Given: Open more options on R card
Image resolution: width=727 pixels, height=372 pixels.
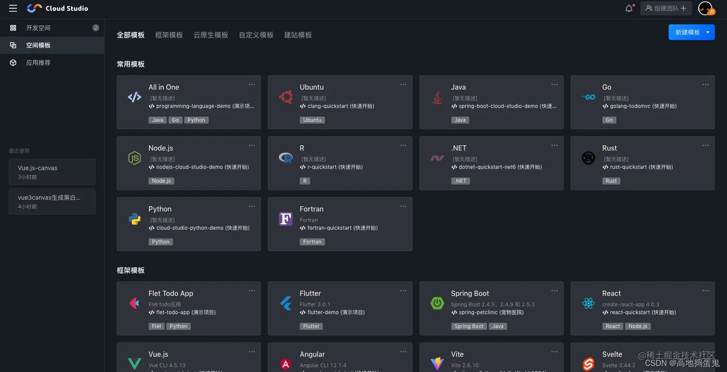Looking at the screenshot, I should (x=403, y=145).
